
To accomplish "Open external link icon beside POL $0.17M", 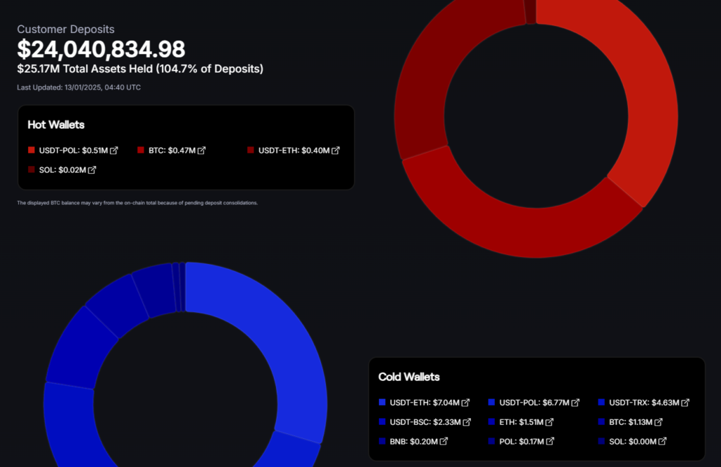I will point(549,442).
